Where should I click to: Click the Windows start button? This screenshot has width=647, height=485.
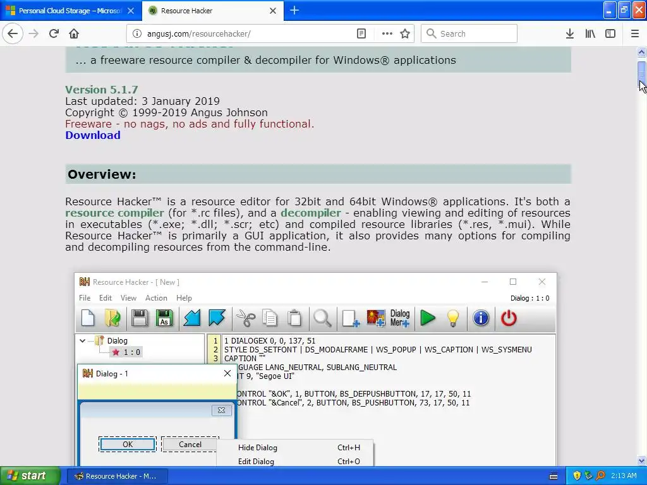[30, 476]
